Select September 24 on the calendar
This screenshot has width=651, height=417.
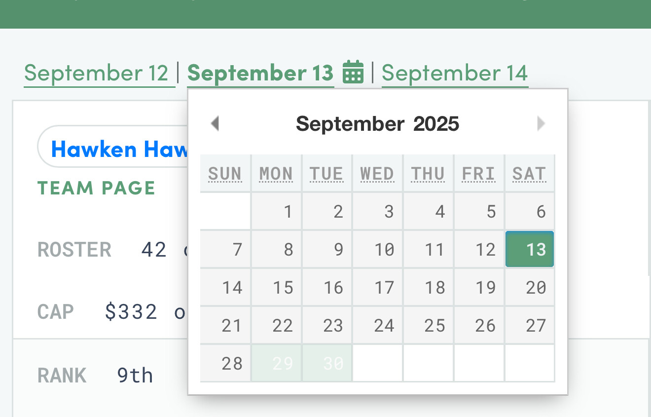coord(378,326)
